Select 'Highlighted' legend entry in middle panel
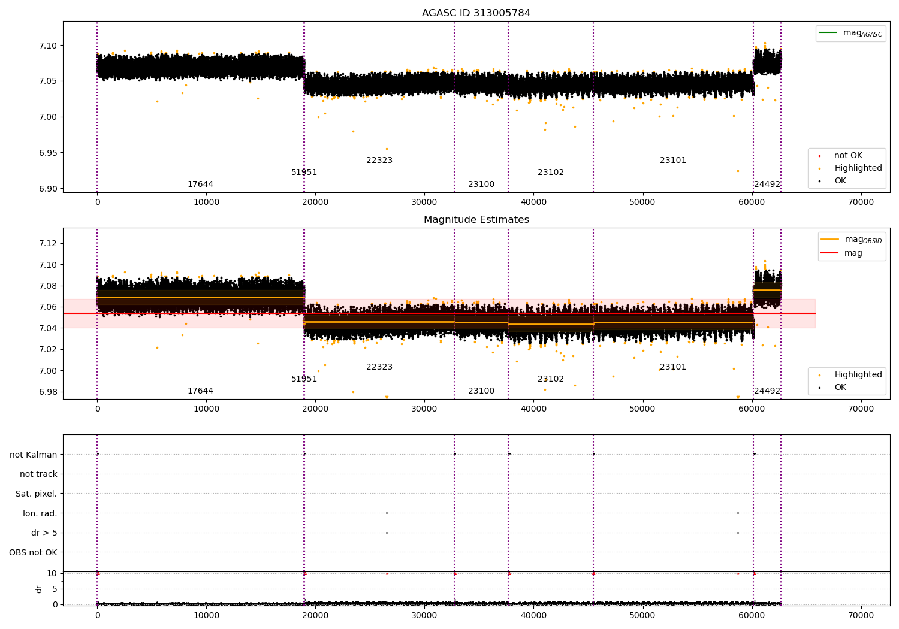This screenshot has width=899, height=629. [851, 375]
